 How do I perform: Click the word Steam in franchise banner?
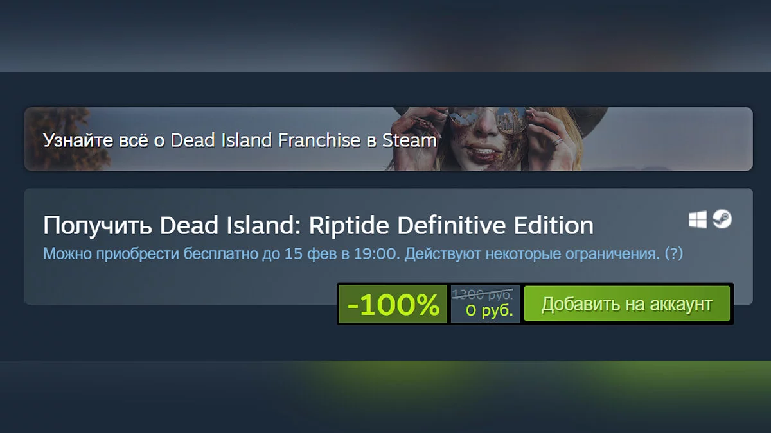[x=409, y=140]
